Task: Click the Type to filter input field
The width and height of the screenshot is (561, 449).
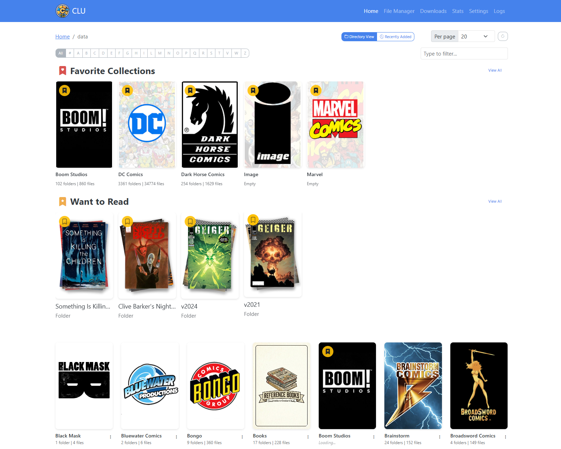Action: pyautogui.click(x=464, y=53)
